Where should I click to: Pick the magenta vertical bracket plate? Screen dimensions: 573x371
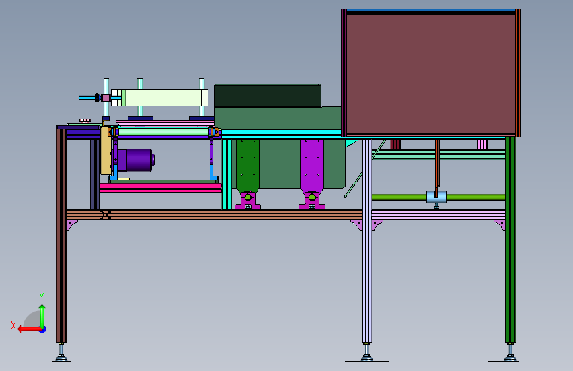(x=312, y=165)
